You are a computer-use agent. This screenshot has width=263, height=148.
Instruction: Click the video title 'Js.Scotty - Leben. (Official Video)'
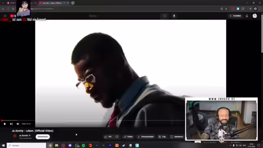pos(32,131)
